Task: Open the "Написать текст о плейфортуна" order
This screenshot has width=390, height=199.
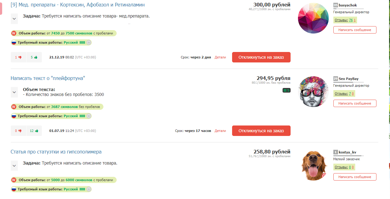Action: point(48,78)
